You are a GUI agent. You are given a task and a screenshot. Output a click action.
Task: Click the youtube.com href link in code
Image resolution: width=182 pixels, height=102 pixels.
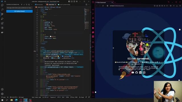point(61,74)
